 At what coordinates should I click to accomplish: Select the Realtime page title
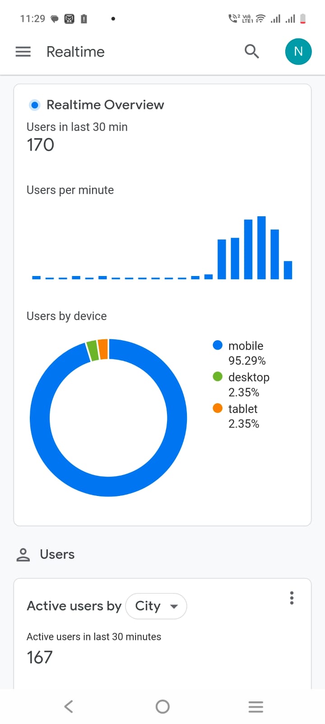coord(75,52)
